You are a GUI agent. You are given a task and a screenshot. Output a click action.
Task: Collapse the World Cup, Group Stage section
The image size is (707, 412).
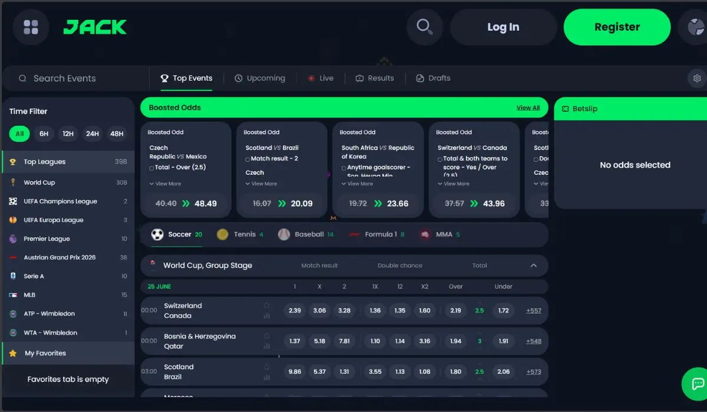534,265
